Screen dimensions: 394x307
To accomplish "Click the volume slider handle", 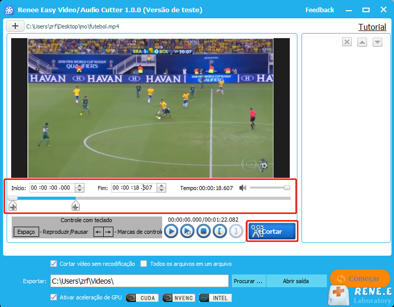I will [x=287, y=188].
